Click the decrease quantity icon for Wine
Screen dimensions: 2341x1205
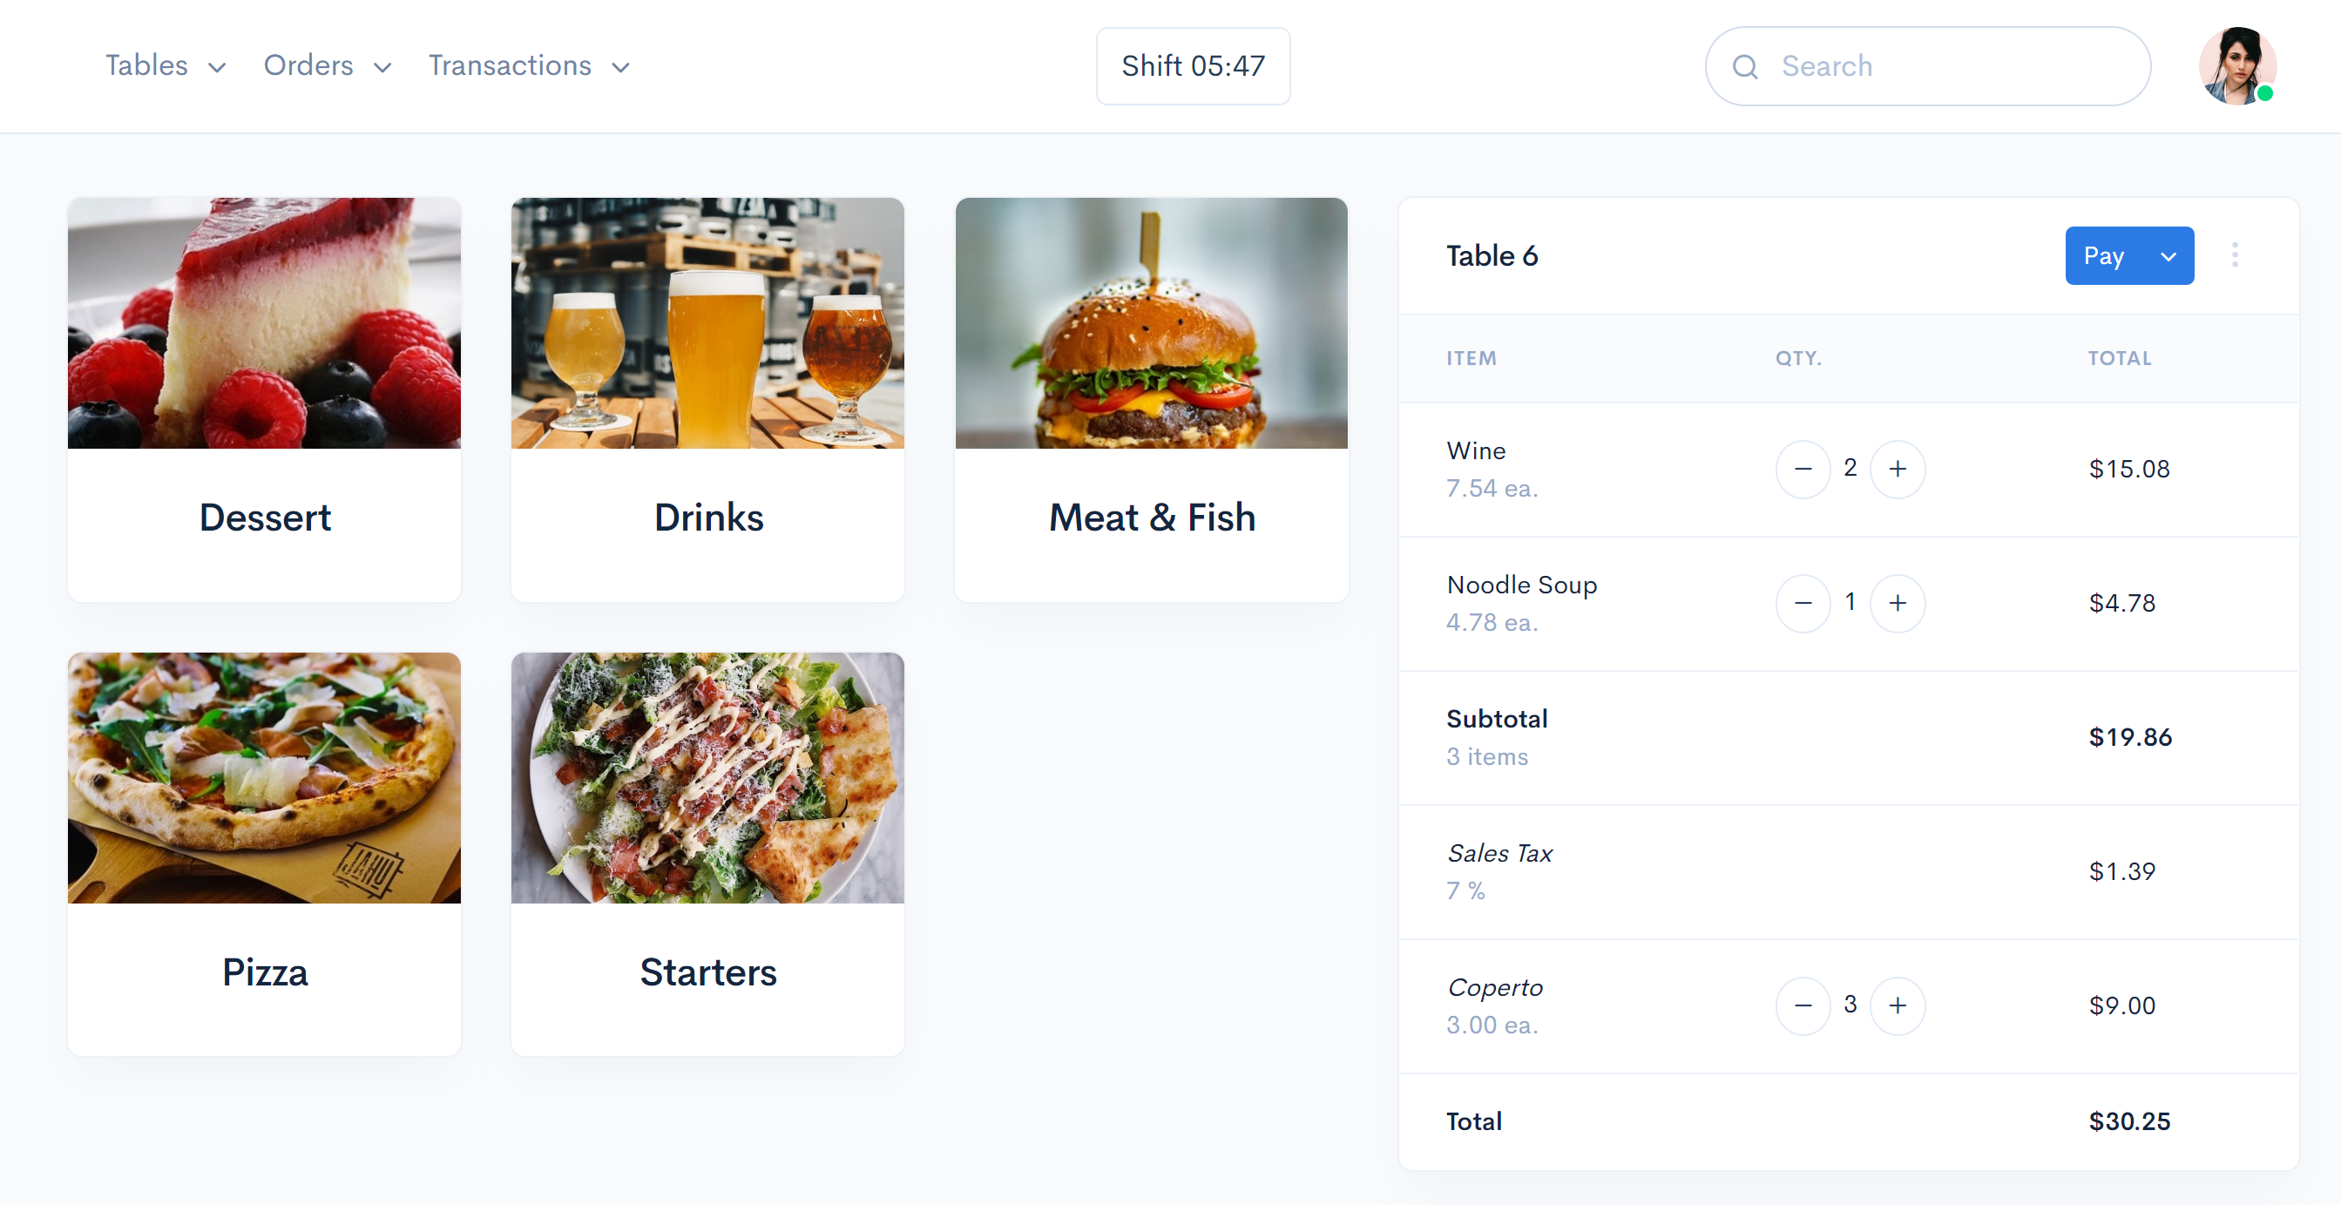(x=1803, y=469)
